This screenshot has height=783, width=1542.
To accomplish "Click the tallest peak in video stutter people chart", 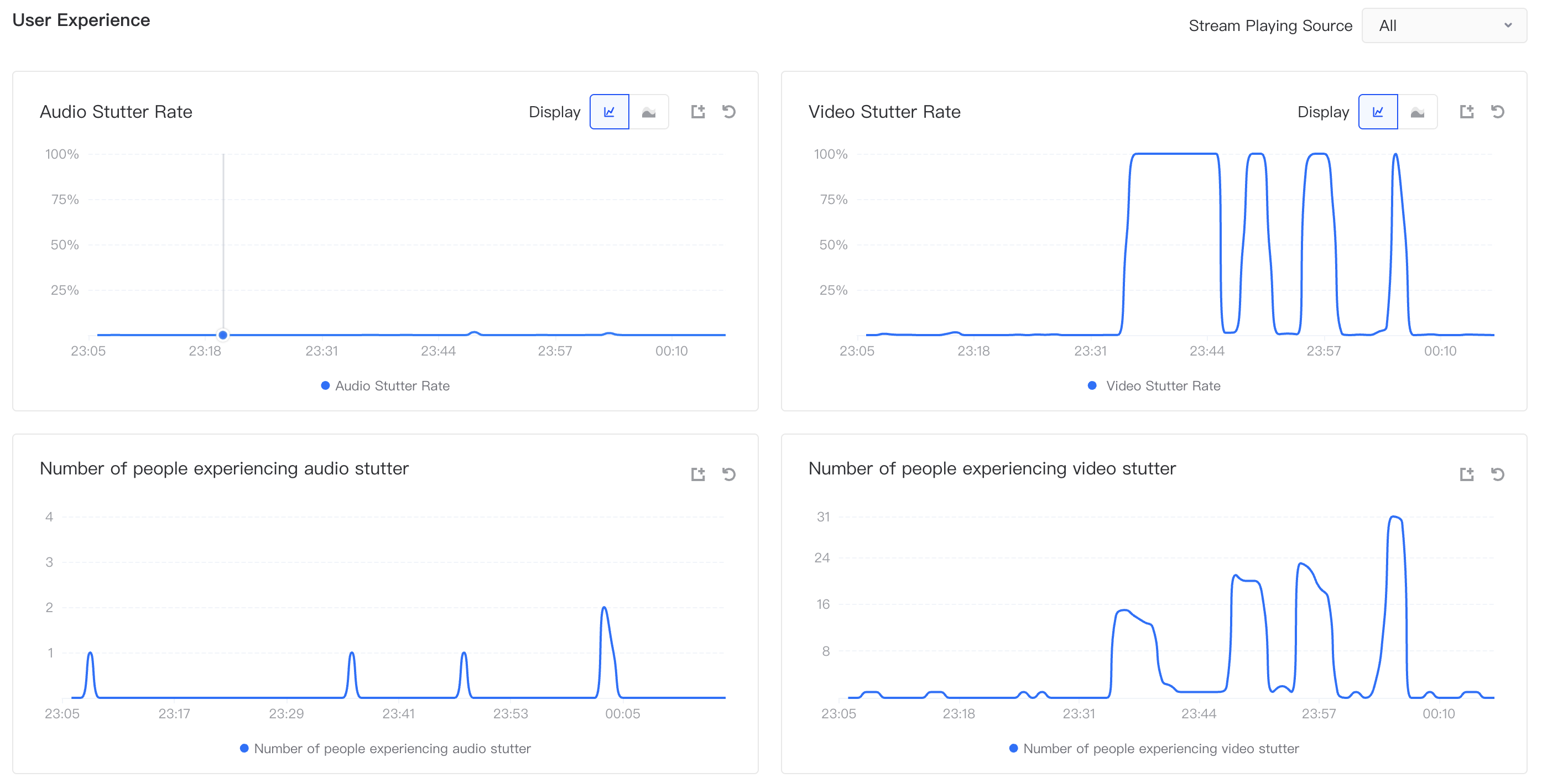I will point(1395,517).
